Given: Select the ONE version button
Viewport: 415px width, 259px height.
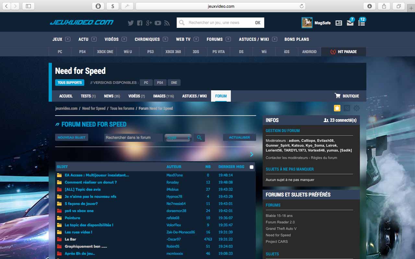Looking at the screenshot, I should 174,83.
